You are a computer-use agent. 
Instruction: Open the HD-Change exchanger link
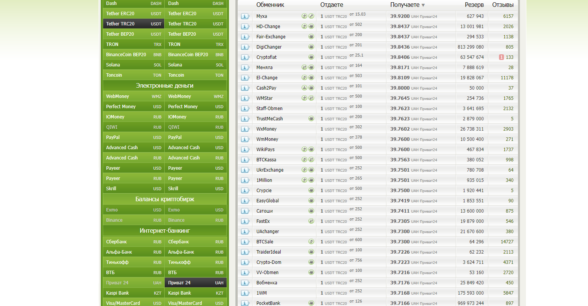click(268, 27)
